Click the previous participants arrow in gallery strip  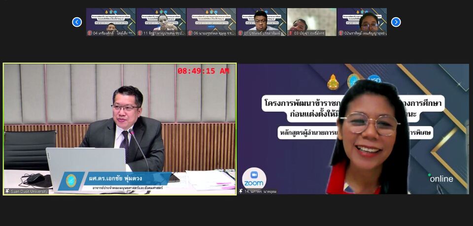pyautogui.click(x=77, y=22)
